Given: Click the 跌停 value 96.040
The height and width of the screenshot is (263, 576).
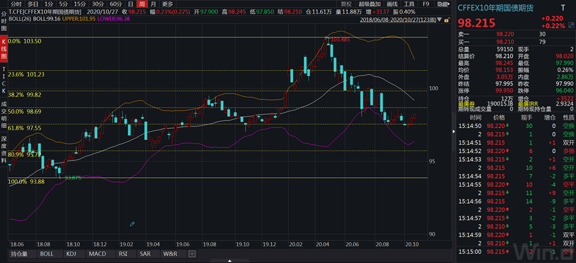Looking at the screenshot, I should (x=565, y=90).
